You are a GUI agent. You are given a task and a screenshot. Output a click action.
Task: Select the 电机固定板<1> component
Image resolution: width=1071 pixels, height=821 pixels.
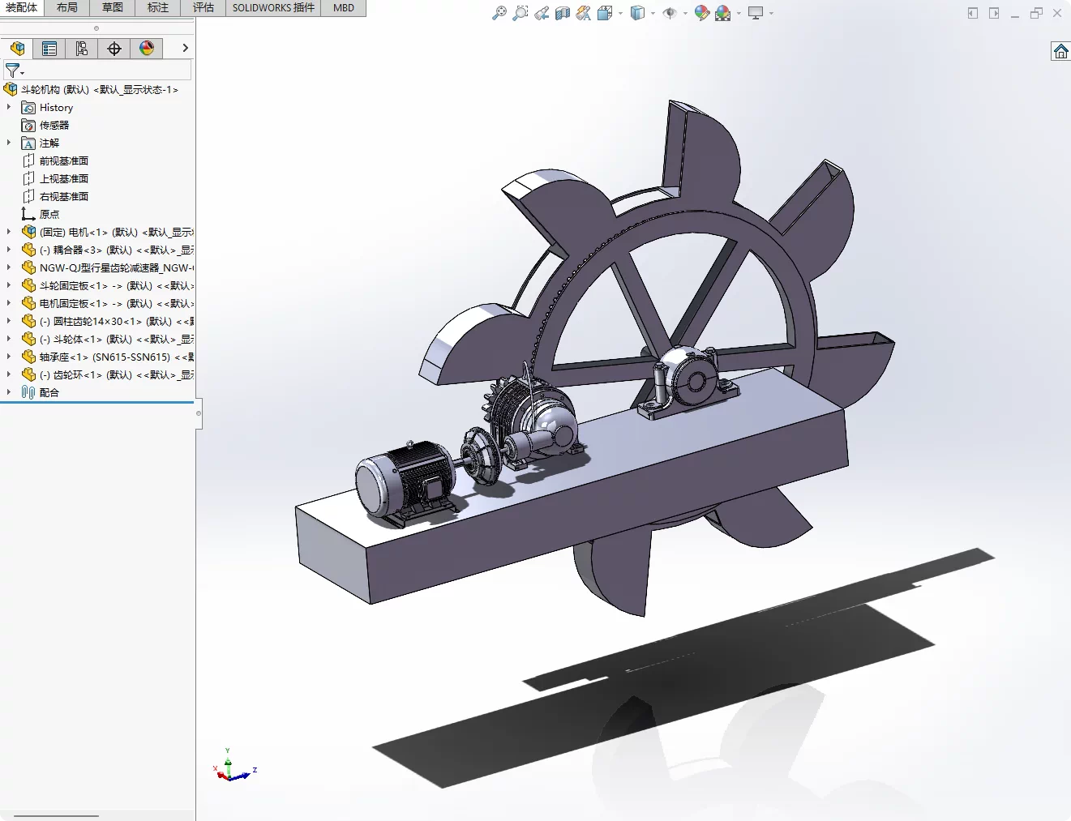[108, 304]
